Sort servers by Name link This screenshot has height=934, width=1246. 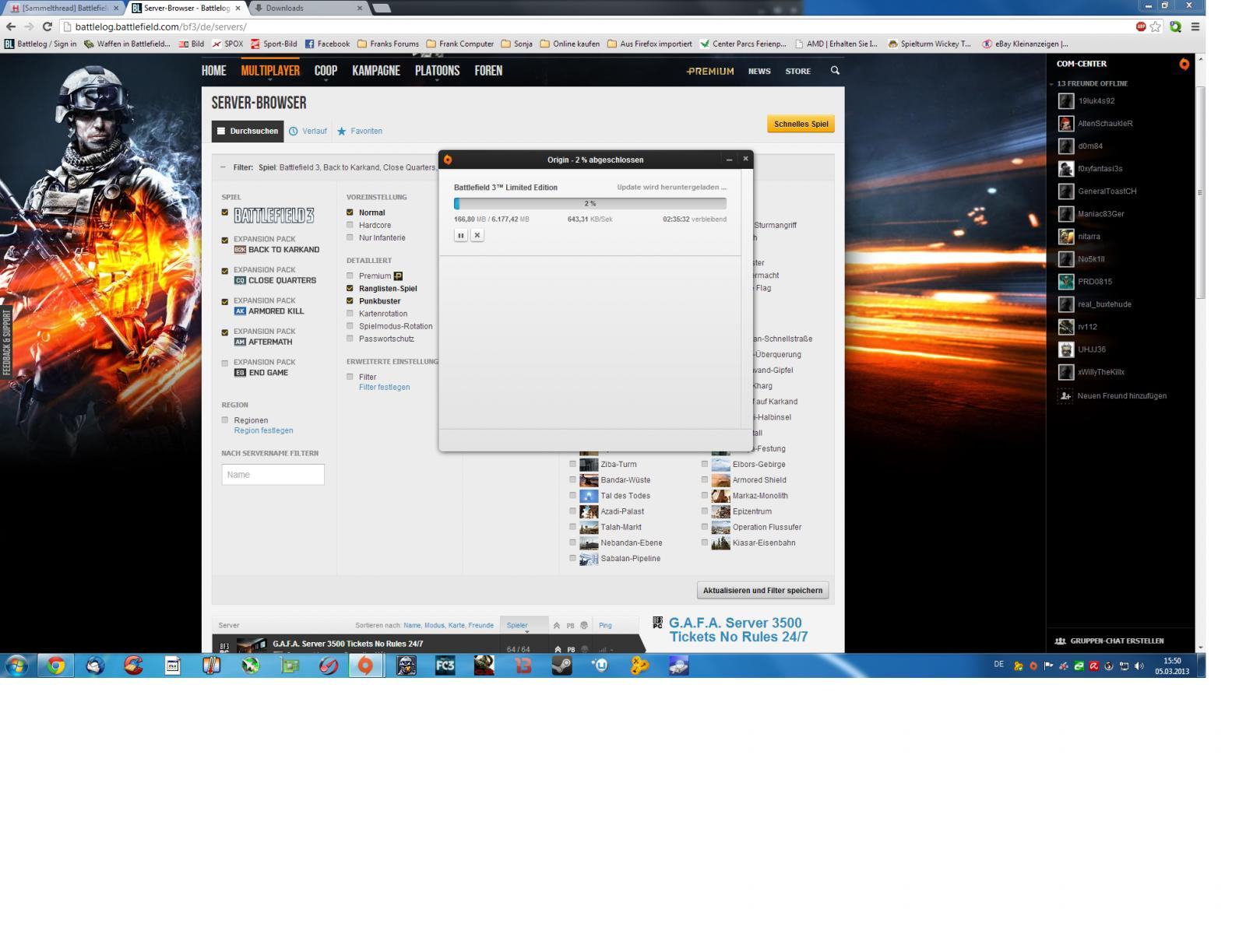(412, 626)
